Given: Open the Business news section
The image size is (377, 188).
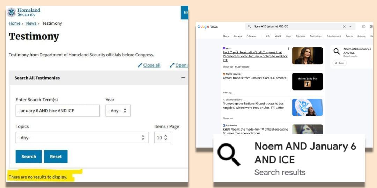Looking at the screenshot, I should (x=301, y=36).
